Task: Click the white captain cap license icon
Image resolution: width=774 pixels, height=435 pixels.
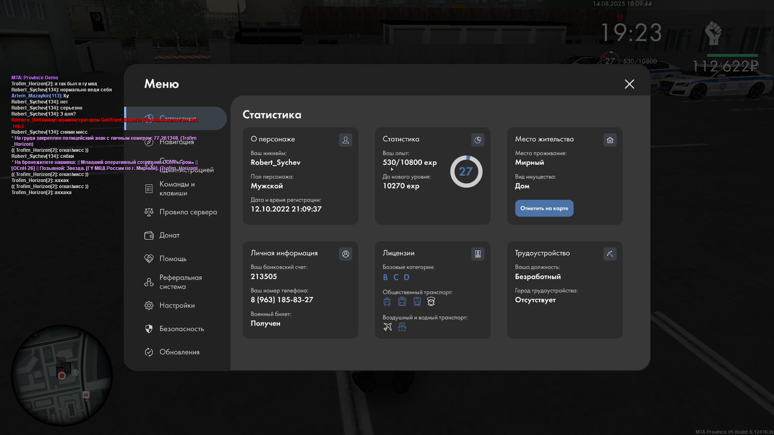Action: point(431,301)
